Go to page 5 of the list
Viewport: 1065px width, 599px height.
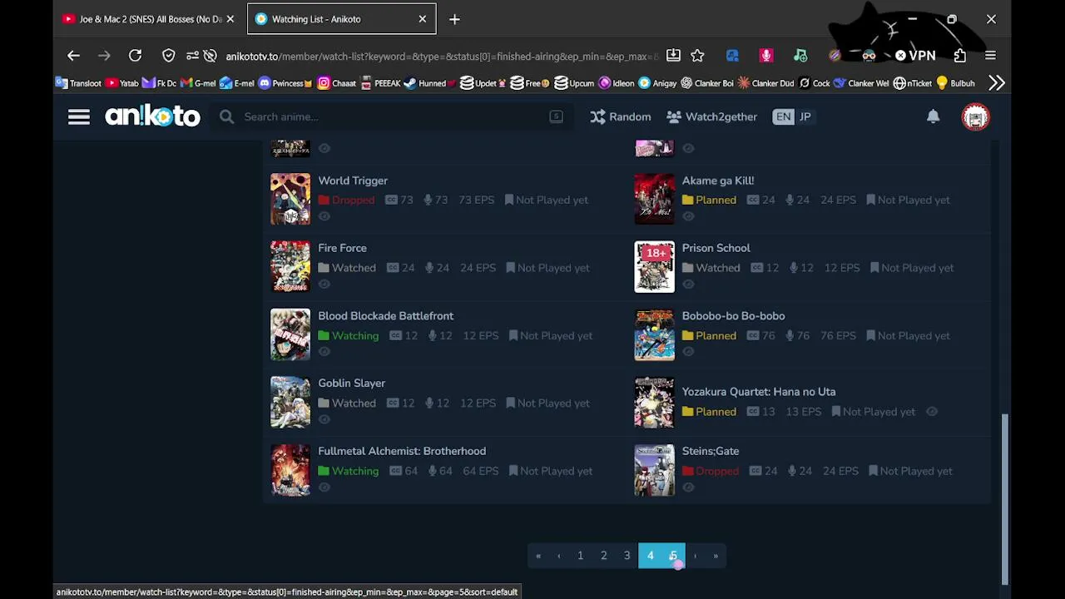673,556
